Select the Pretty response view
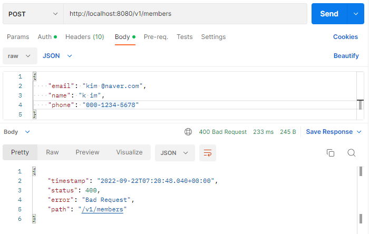 (x=20, y=152)
